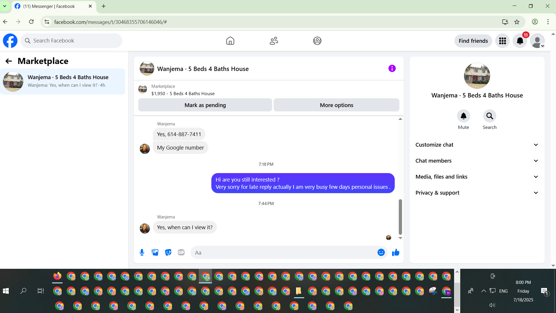The image size is (556, 313).
Task: Expand Media, files and links section
Action: click(x=477, y=177)
